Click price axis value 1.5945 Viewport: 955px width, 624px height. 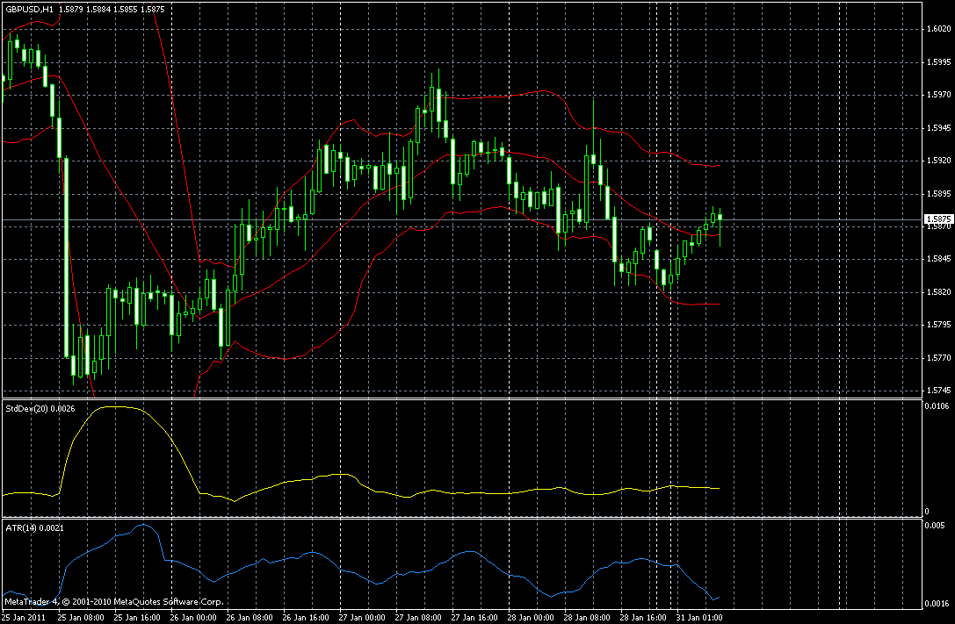pos(938,128)
